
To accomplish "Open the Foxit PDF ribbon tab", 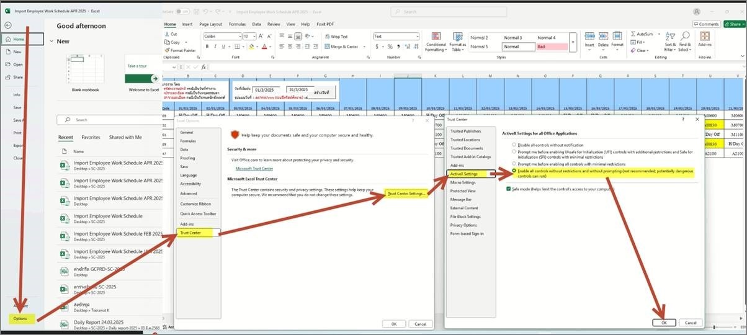I will point(326,24).
